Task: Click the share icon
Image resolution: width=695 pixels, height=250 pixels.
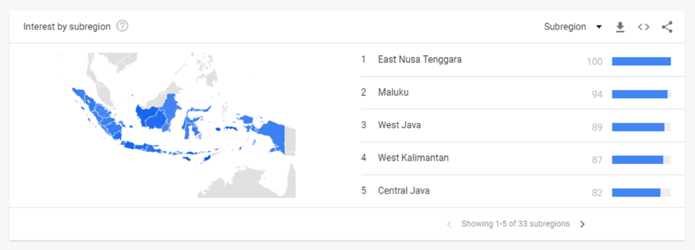Action: coord(666,27)
